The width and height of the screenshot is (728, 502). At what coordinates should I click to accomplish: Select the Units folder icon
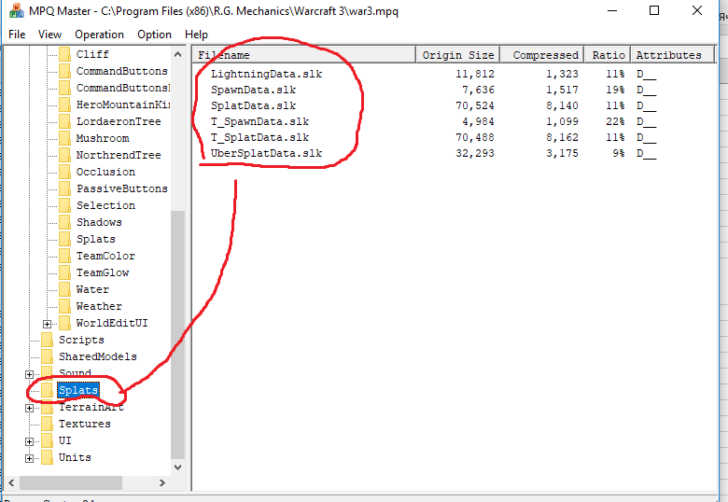coord(47,457)
